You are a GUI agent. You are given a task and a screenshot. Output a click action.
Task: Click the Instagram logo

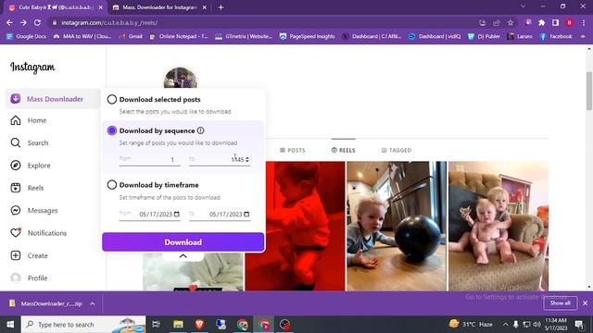pos(32,68)
